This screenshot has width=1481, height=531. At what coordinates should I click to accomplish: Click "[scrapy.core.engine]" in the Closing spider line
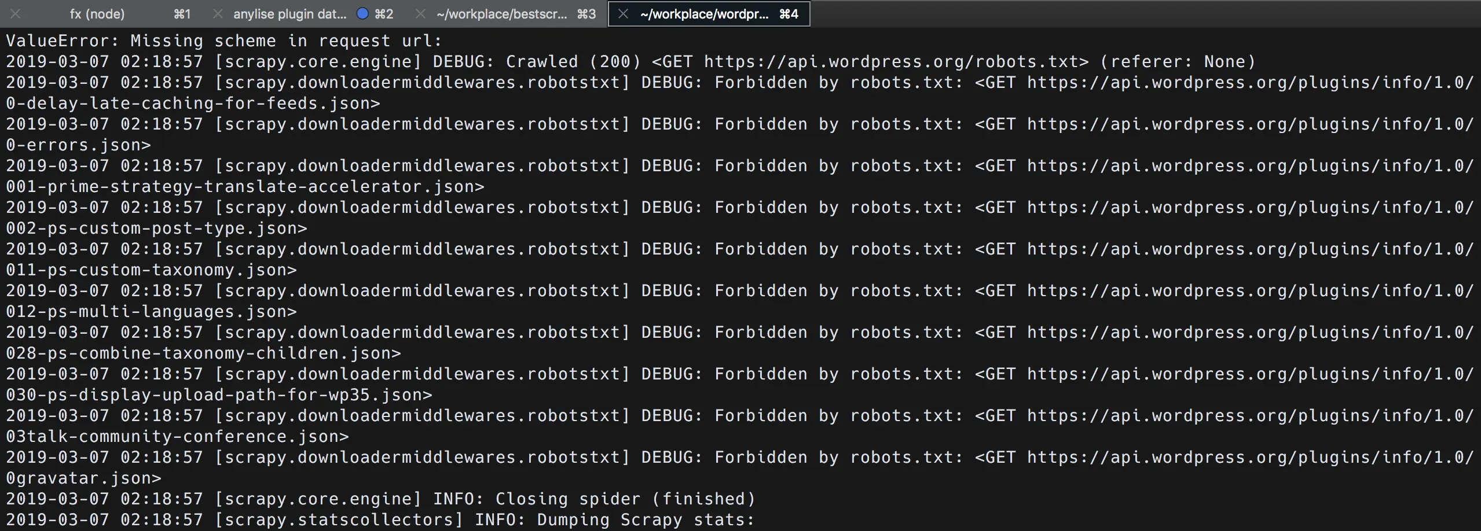(318, 499)
